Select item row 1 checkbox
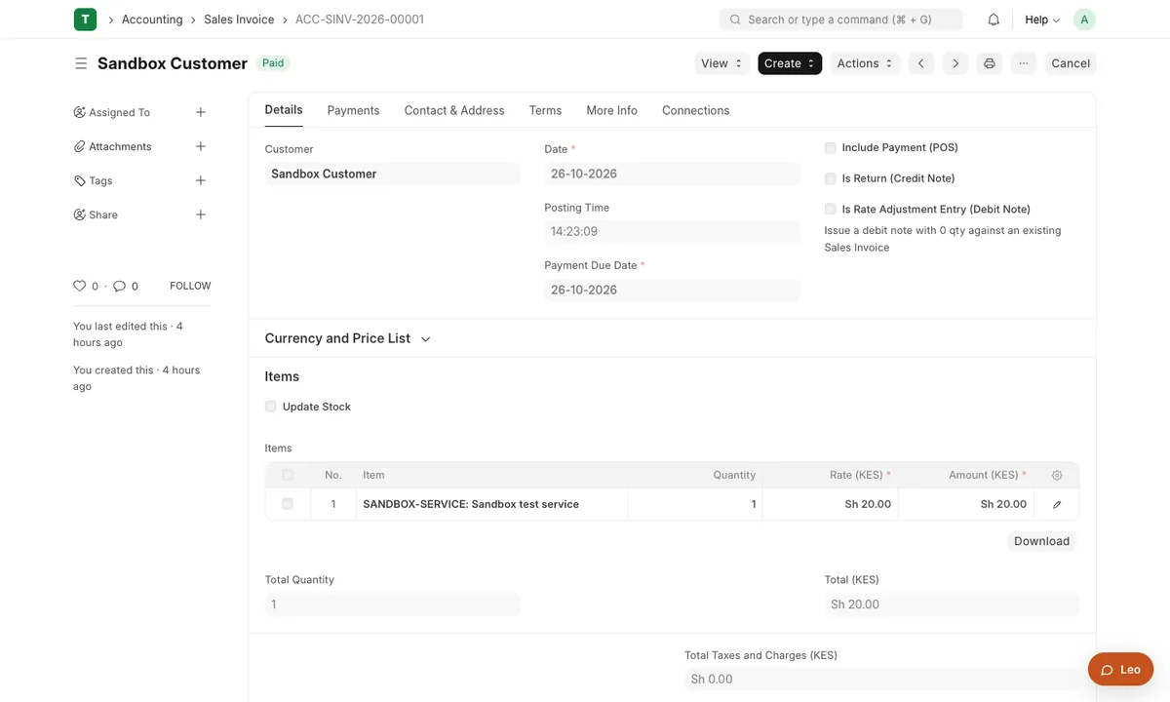1170x702 pixels. tap(288, 504)
